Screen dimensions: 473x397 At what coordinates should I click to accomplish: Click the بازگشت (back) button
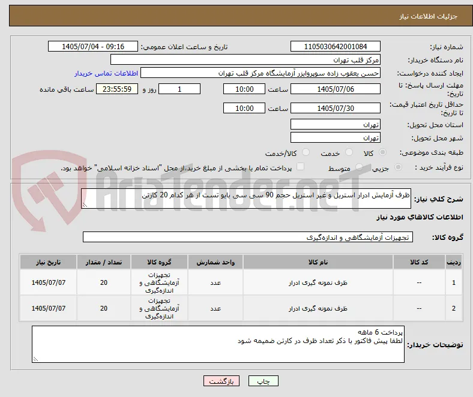point(221,381)
